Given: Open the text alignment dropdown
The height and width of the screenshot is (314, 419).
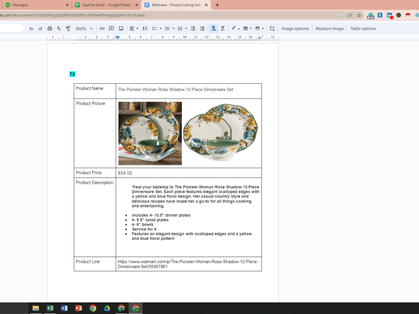Looking at the screenshot, I should 134,28.
